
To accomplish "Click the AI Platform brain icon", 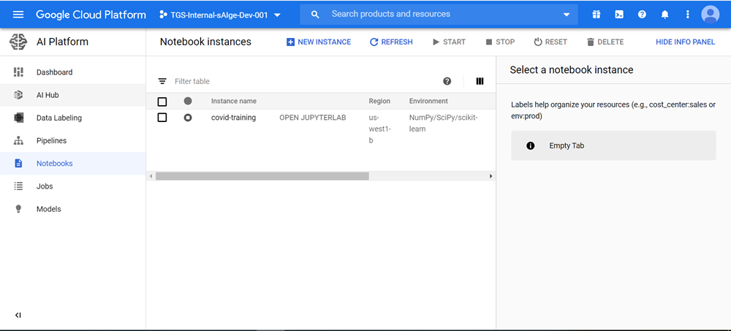I will click(x=18, y=42).
